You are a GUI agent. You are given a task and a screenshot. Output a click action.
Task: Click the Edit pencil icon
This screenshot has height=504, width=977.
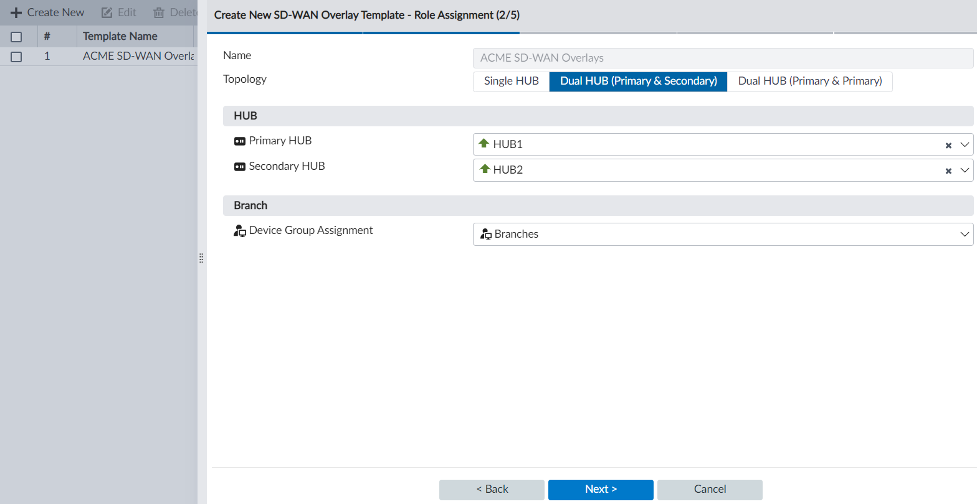107,12
